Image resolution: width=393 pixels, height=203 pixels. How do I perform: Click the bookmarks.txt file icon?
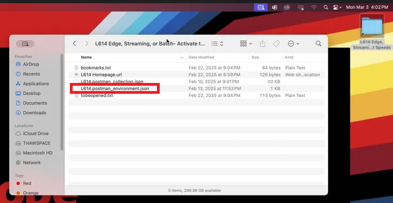76,67
